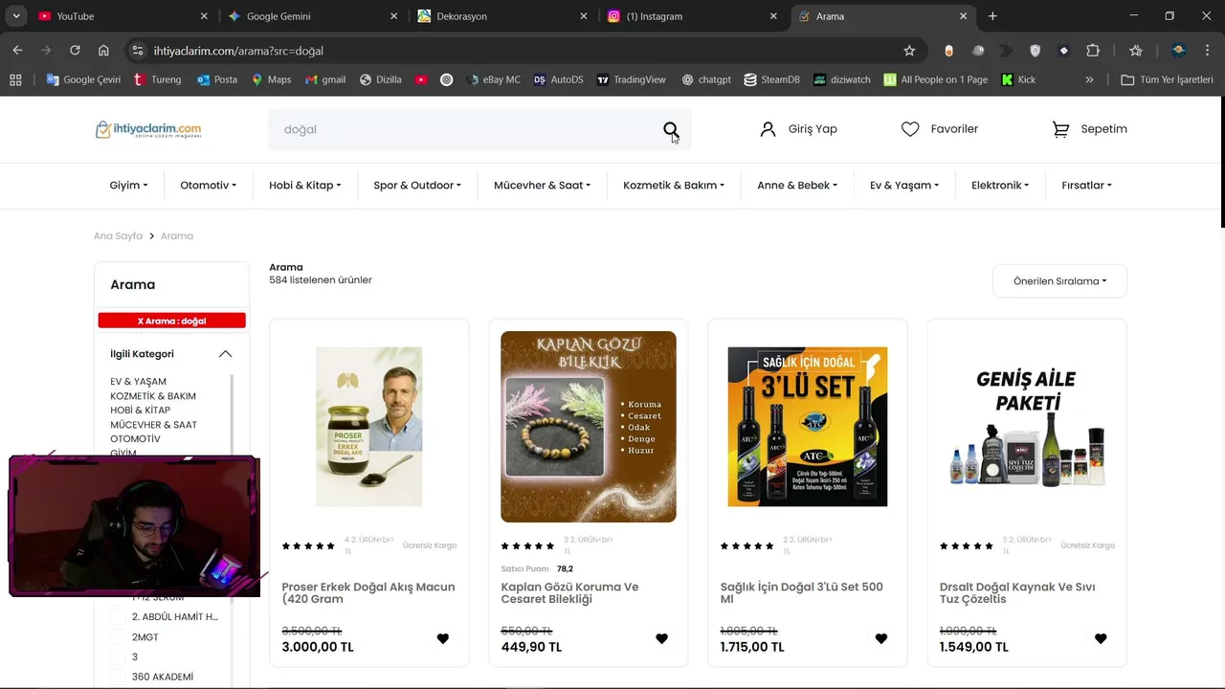This screenshot has height=689, width=1225.
Task: Select the HOBİ & KİTAP category
Action: [x=140, y=411]
